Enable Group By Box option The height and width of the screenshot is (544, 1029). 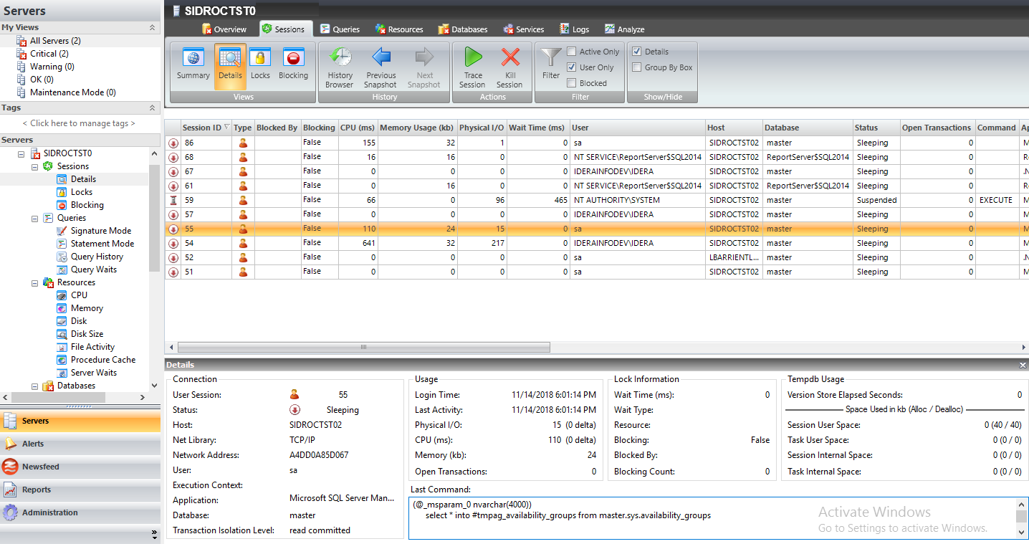[x=637, y=67]
